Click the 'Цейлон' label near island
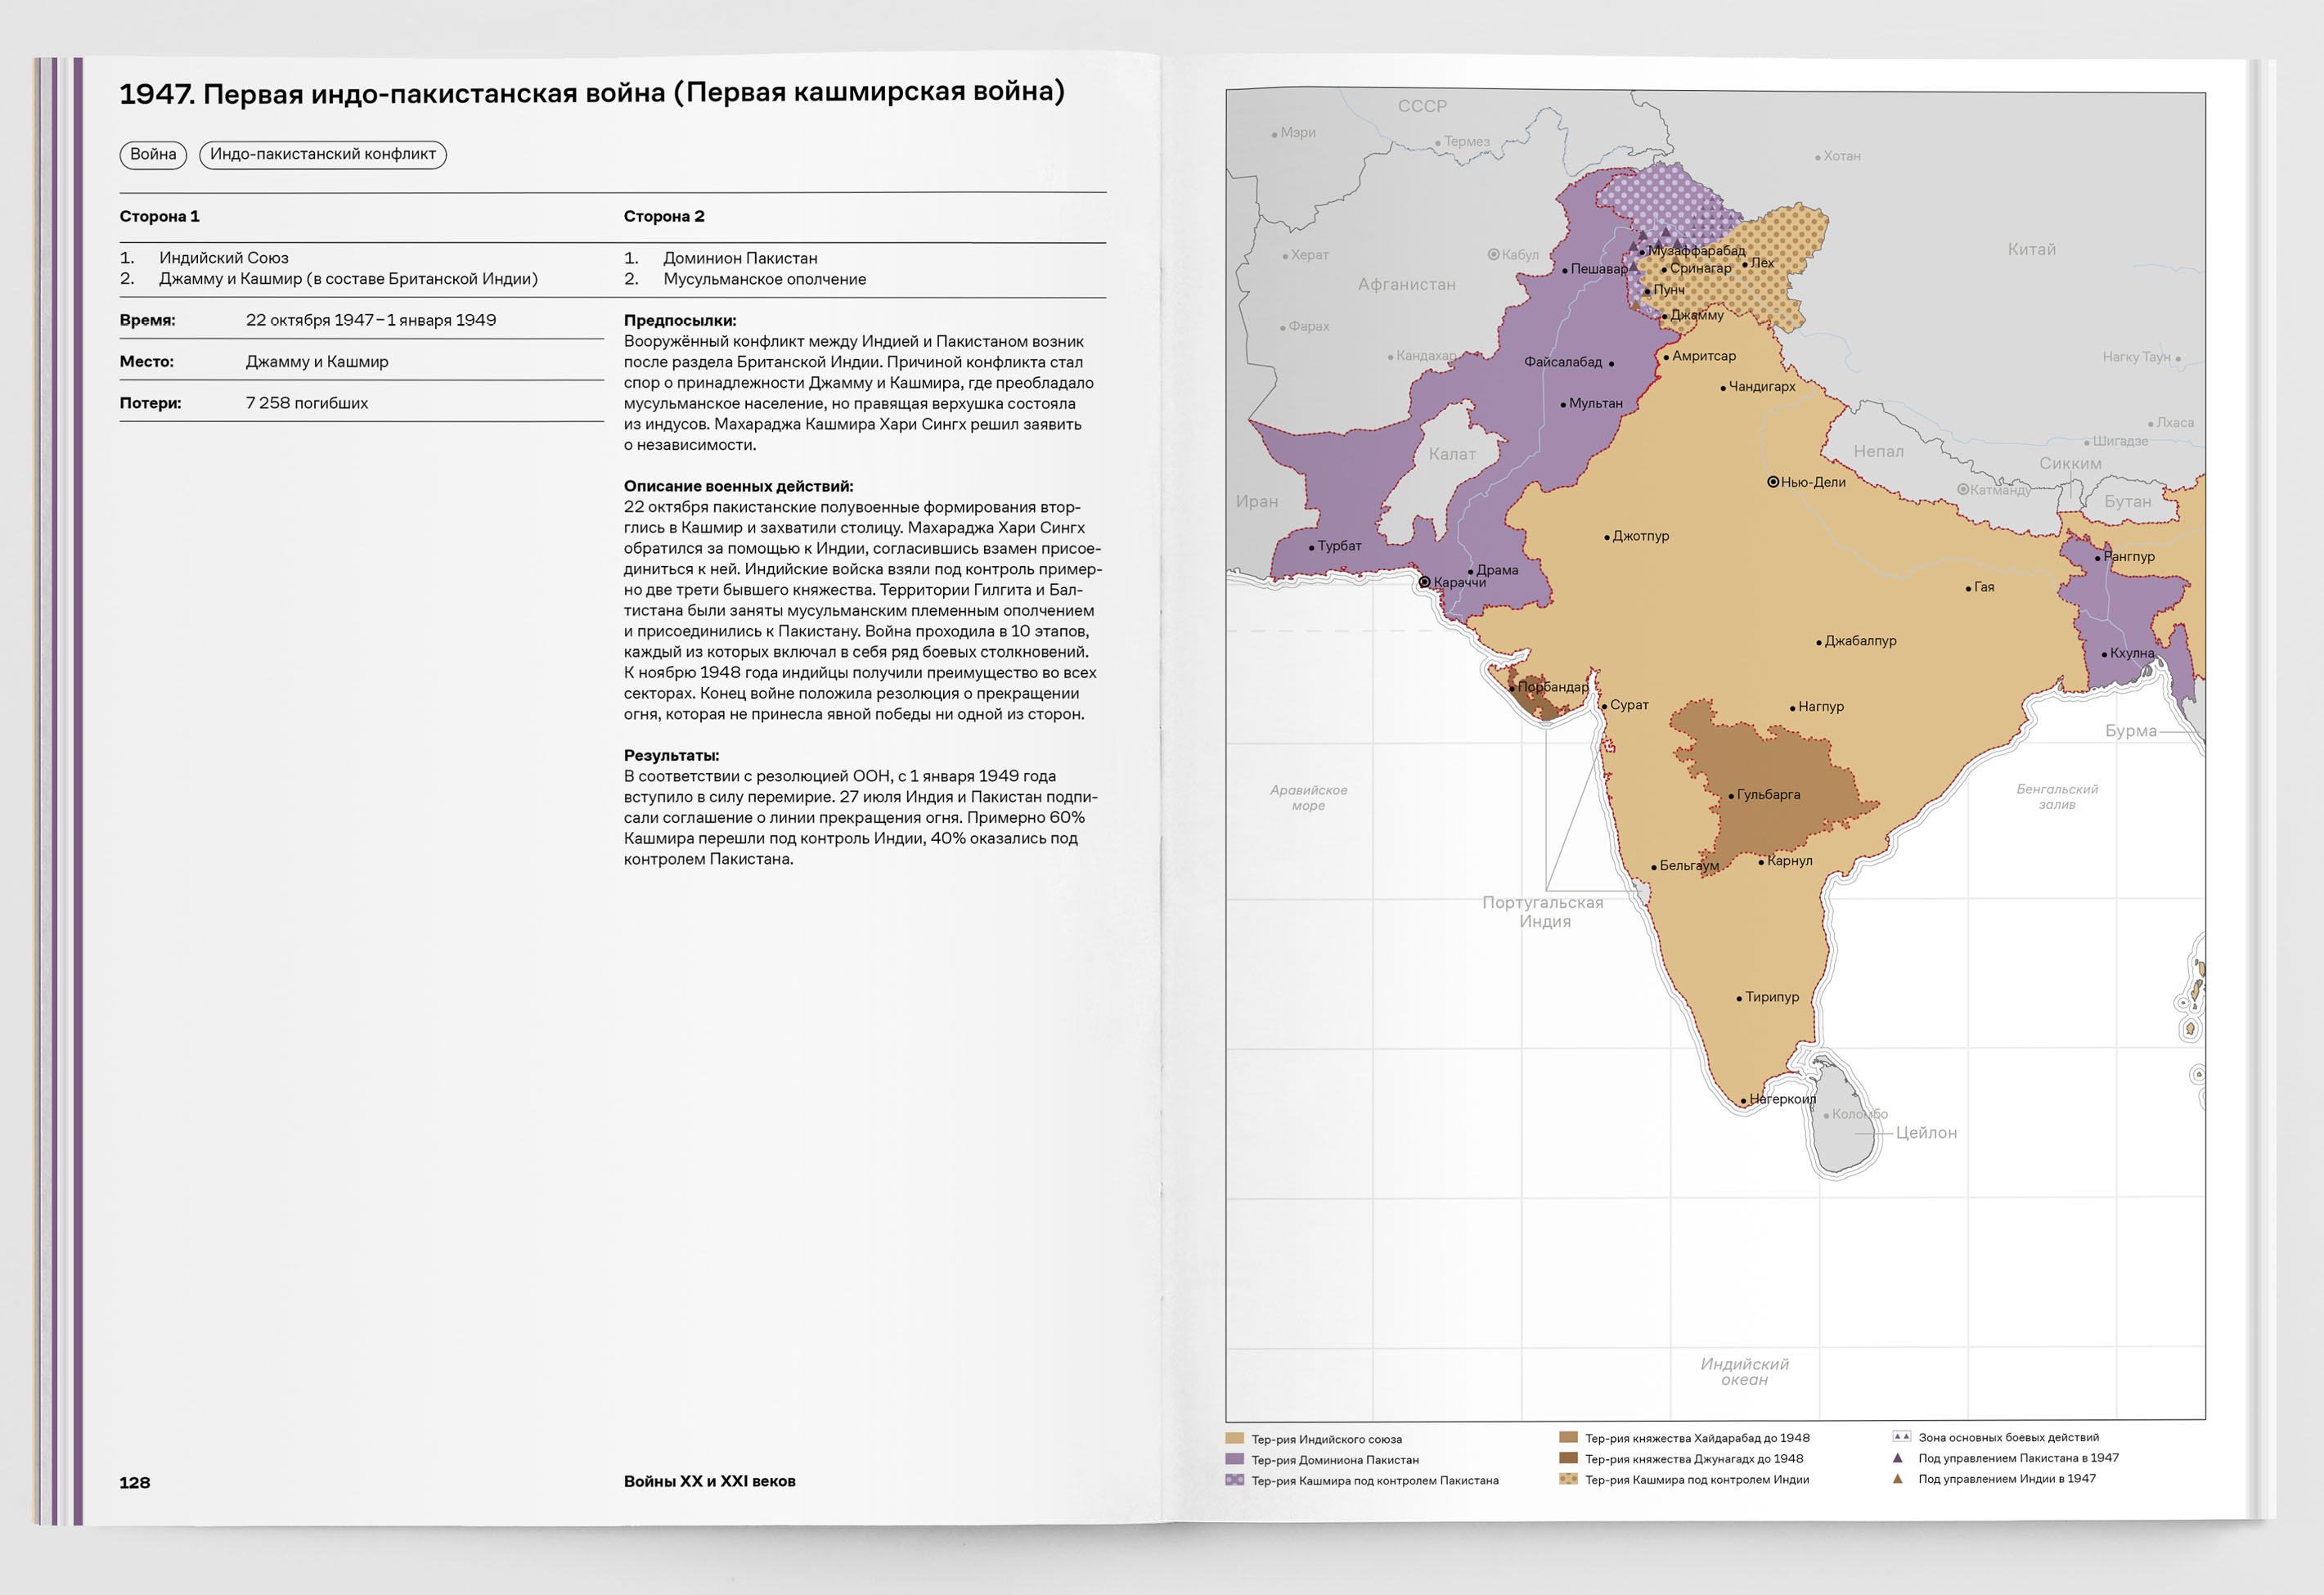Viewport: 2324px width, 1595px height. pyautogui.click(x=1925, y=1133)
